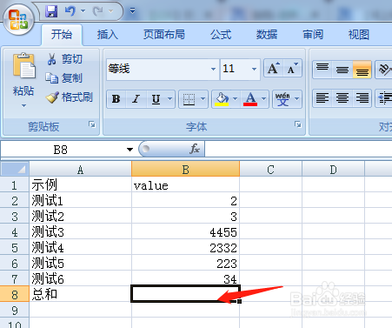The width and height of the screenshot is (392, 328).
Task: Select the header cell 'value'
Action: [185, 184]
